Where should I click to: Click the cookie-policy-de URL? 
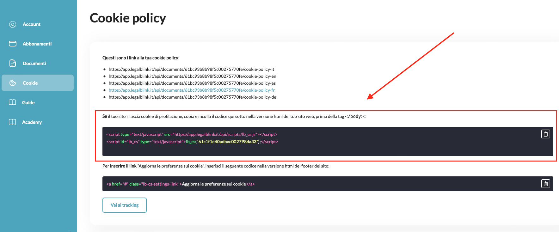(192, 97)
